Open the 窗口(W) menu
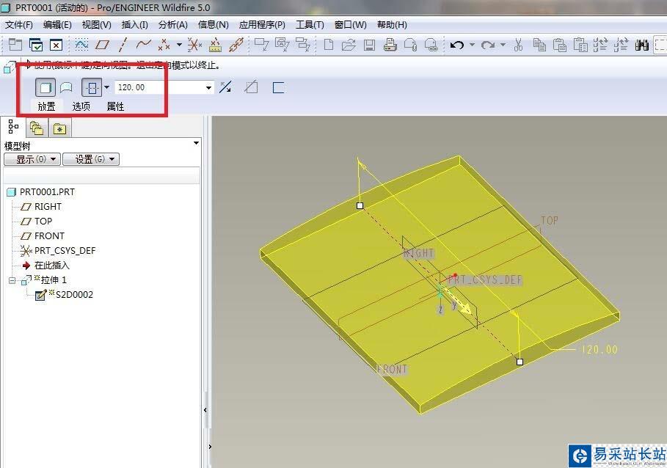 click(x=350, y=25)
